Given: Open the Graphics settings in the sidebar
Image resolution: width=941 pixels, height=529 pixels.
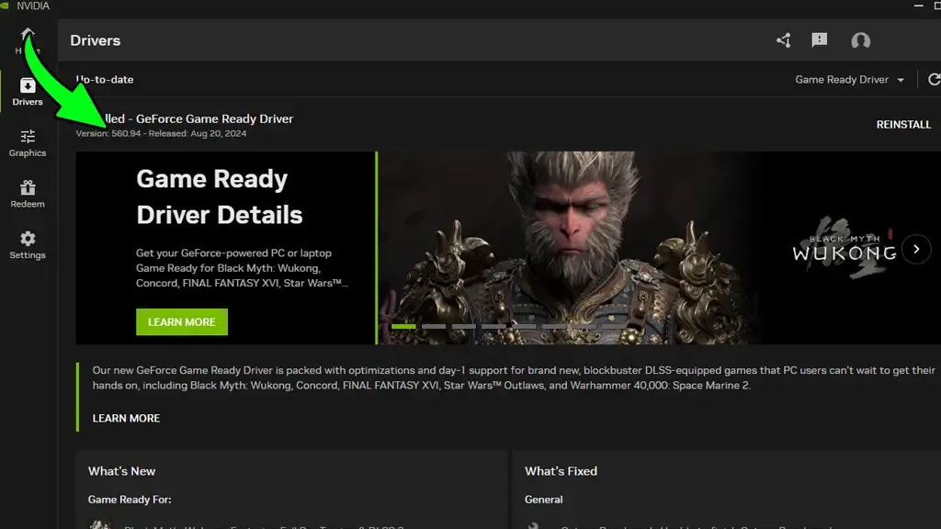Looking at the screenshot, I should pyautogui.click(x=28, y=143).
